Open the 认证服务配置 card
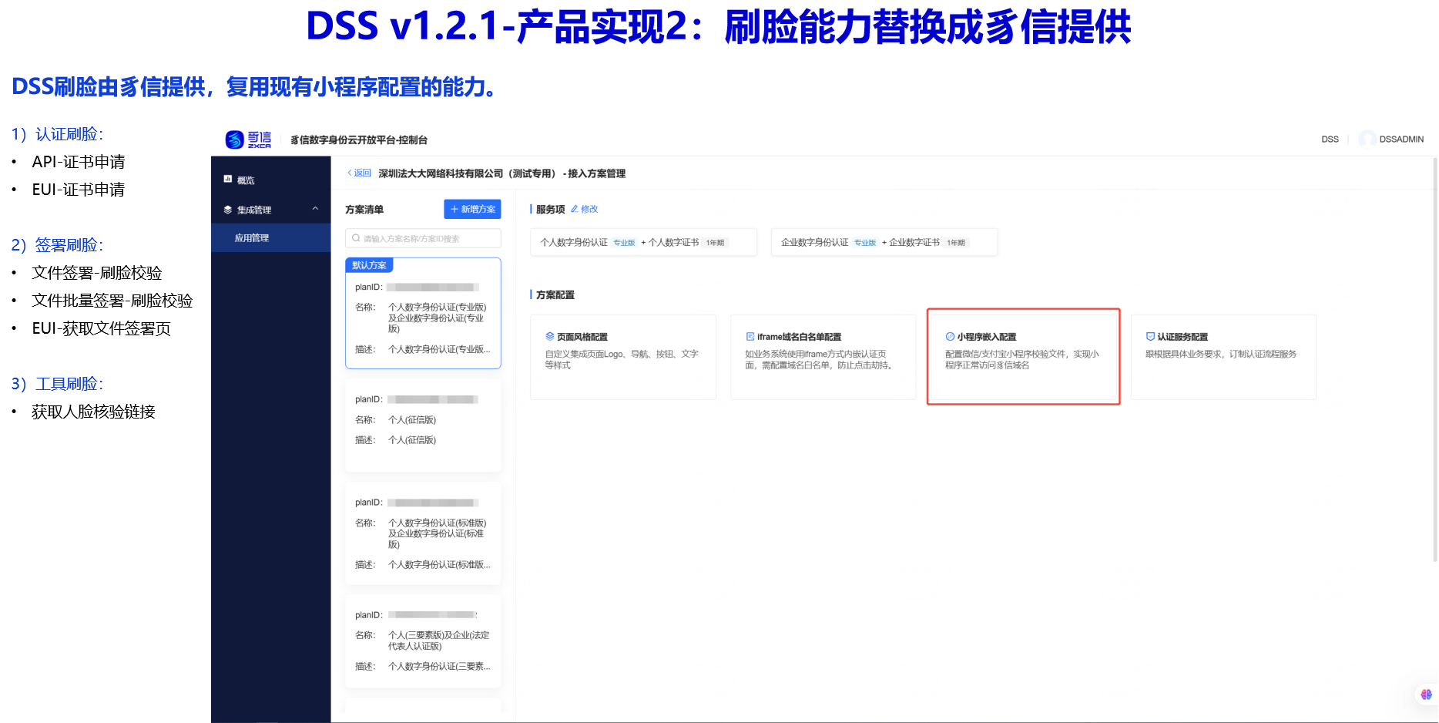The width and height of the screenshot is (1439, 723). click(x=1223, y=357)
